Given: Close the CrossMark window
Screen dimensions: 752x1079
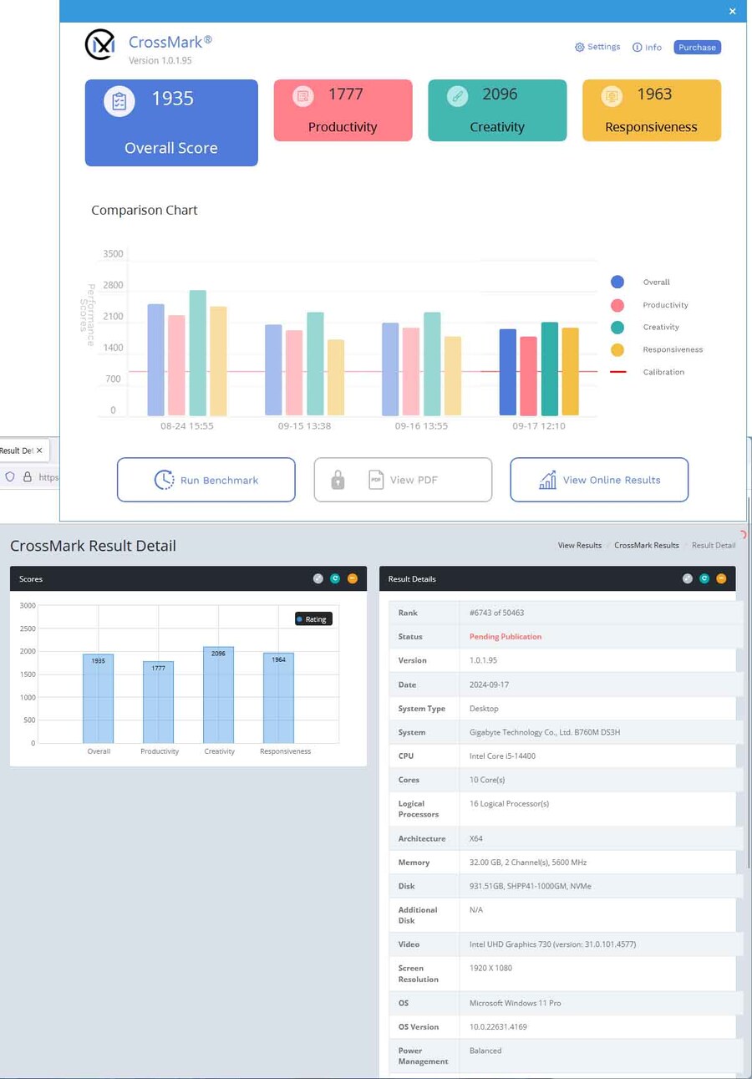Looking at the screenshot, I should click(x=733, y=11).
